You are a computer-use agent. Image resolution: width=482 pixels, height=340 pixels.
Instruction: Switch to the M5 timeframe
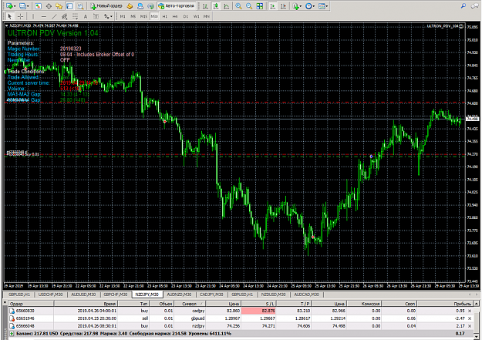(133, 16)
